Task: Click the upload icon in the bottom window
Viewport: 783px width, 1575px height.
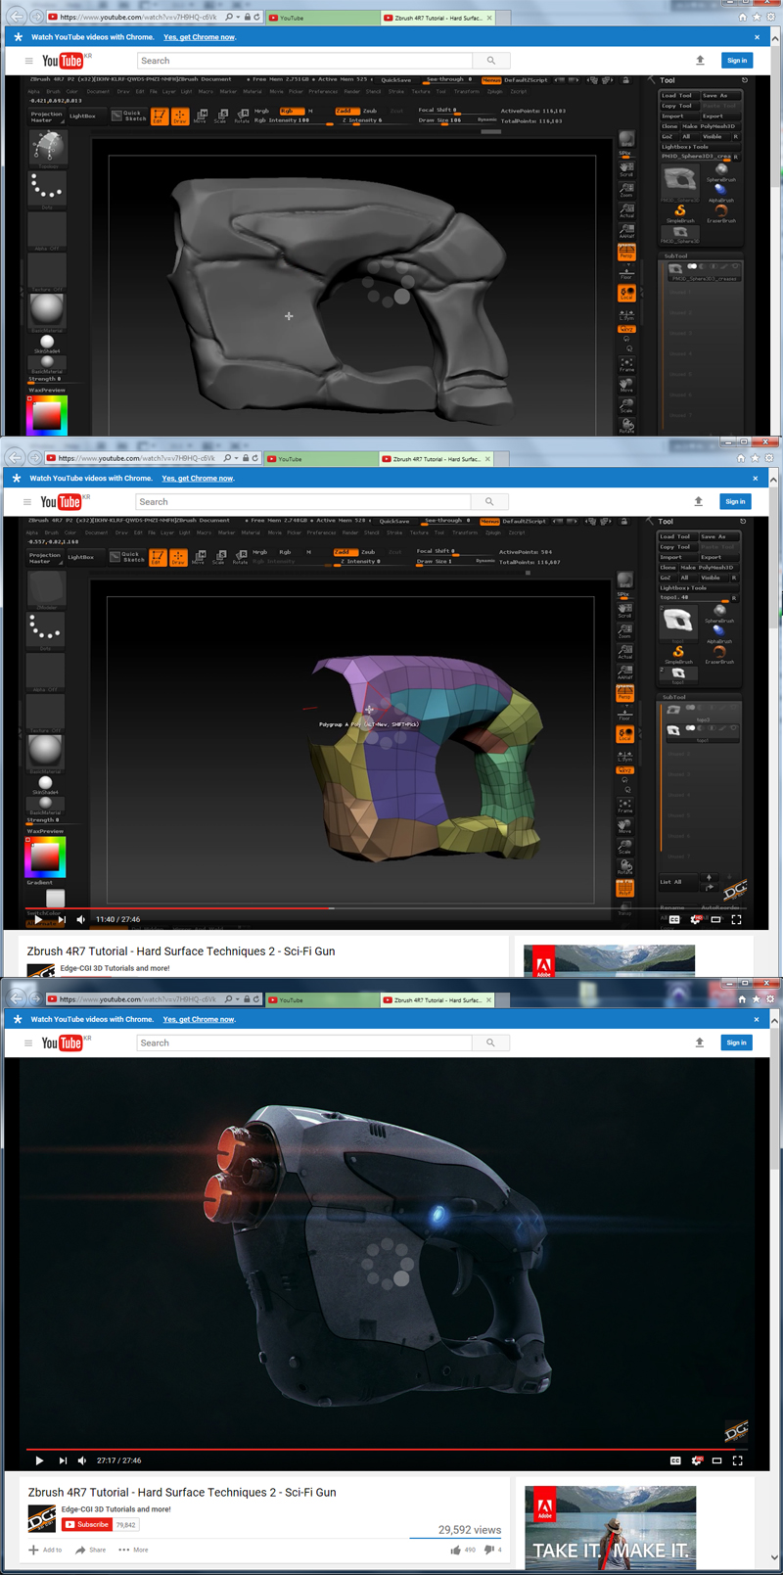Action: point(699,1042)
